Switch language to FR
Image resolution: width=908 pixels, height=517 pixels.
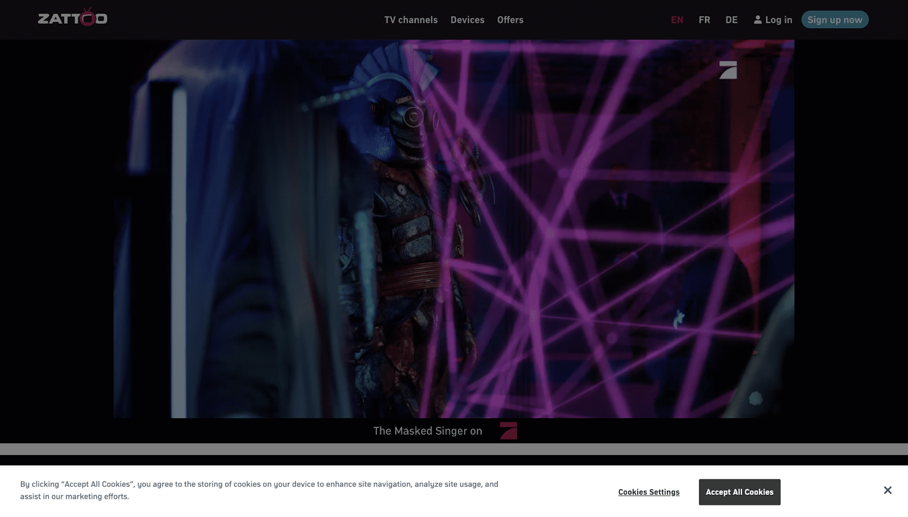click(704, 20)
